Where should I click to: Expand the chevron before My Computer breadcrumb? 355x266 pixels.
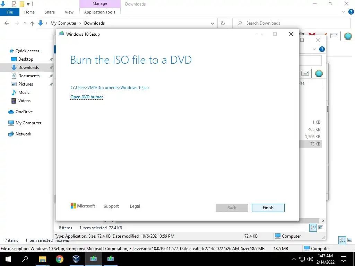pos(46,23)
